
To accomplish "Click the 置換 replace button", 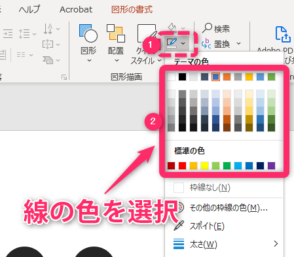I will pyautogui.click(x=215, y=44).
